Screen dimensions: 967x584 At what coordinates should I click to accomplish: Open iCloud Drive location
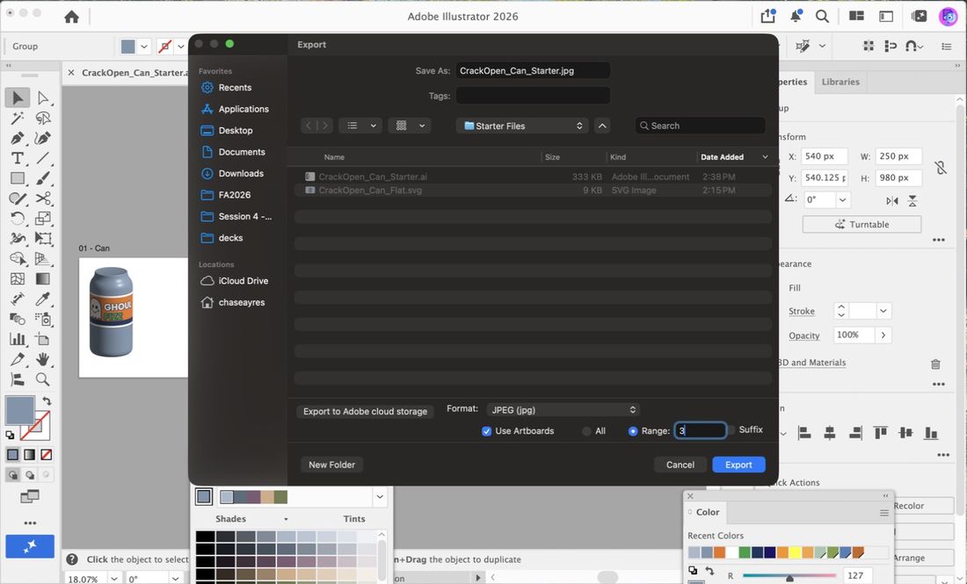tap(235, 281)
